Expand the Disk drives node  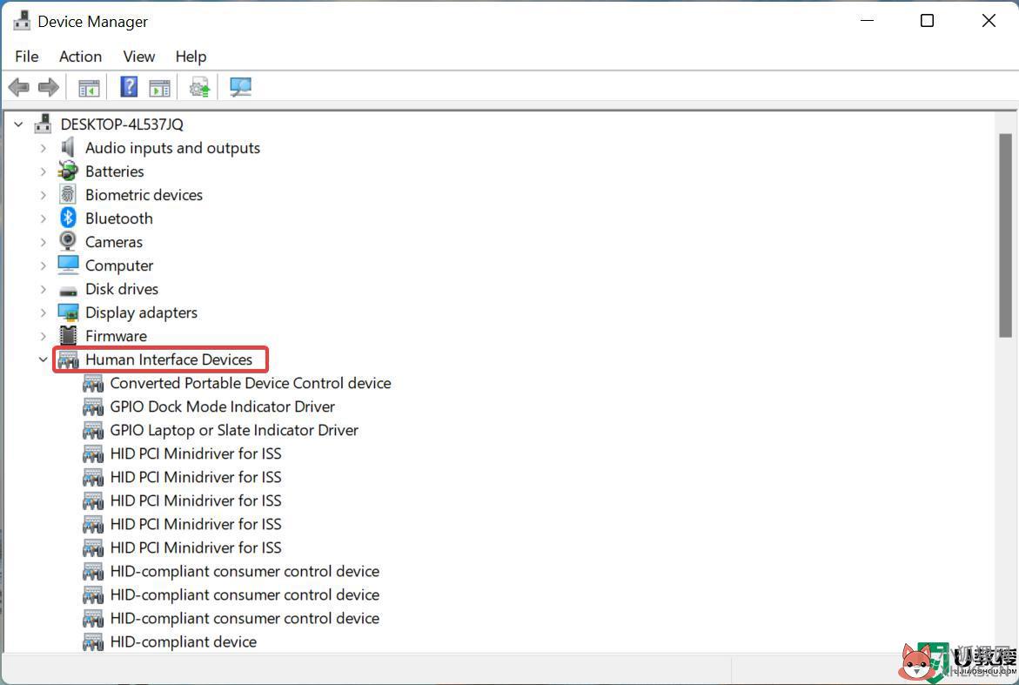(43, 289)
